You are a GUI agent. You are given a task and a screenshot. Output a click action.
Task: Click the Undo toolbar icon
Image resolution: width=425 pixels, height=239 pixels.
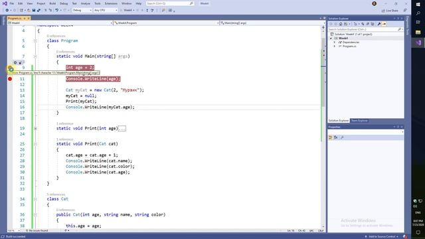click(57, 11)
